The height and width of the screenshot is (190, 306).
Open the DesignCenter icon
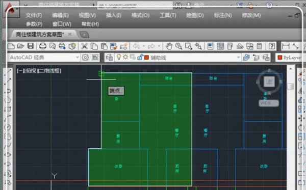coord(220,46)
